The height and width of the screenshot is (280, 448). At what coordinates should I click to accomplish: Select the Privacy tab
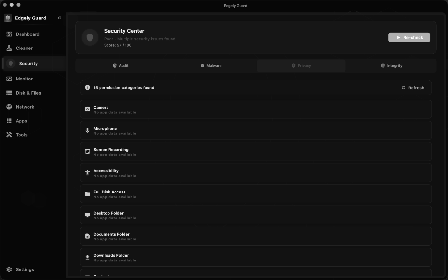pos(301,66)
